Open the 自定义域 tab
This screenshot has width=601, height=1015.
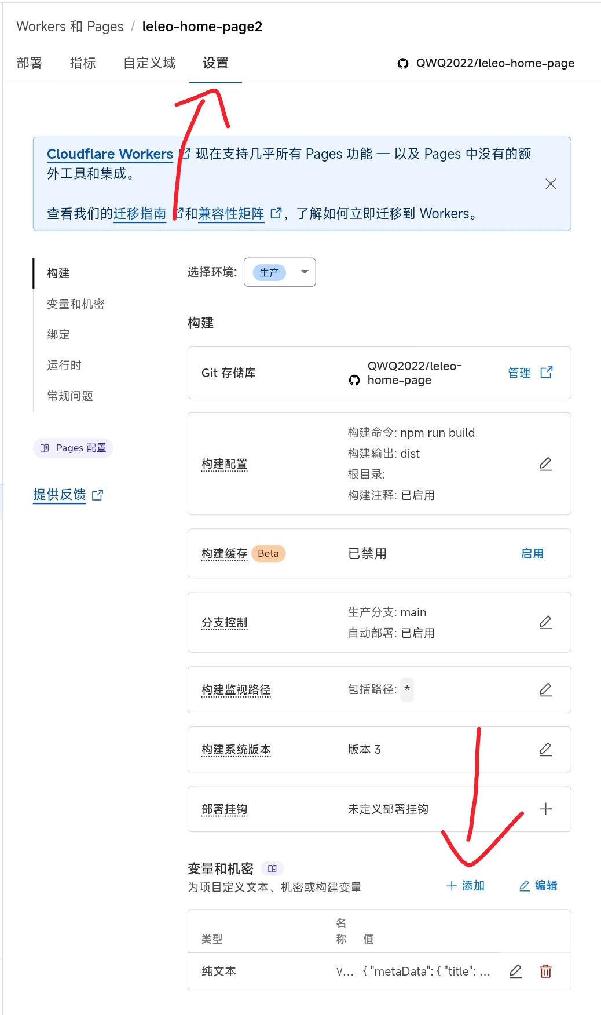coord(149,63)
